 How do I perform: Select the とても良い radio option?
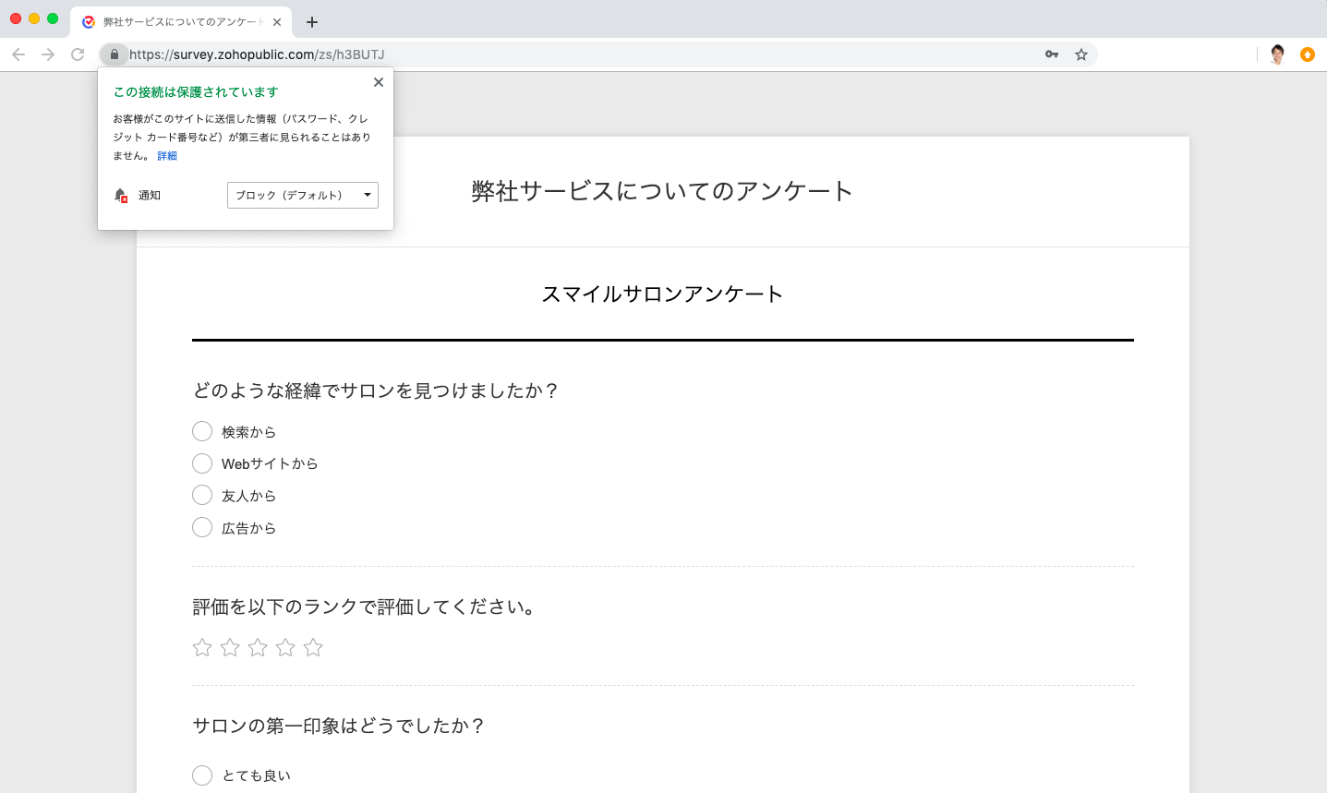(202, 775)
